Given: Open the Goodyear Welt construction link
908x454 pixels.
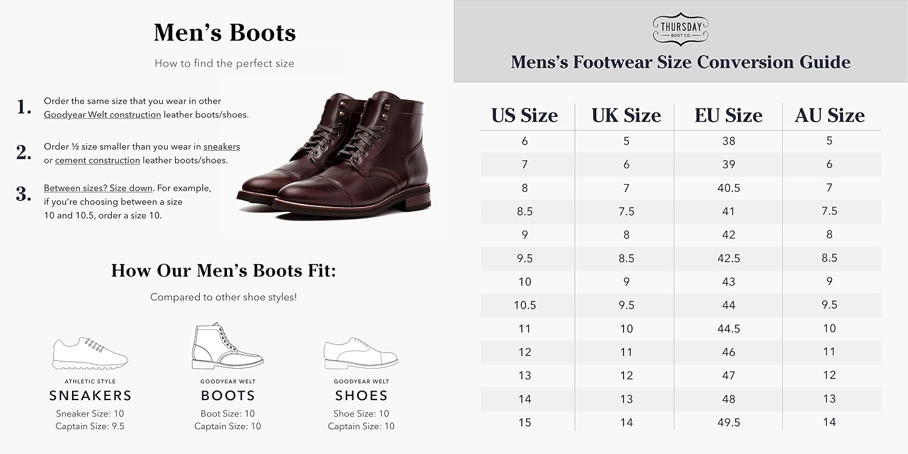Looking at the screenshot, I should click(102, 114).
